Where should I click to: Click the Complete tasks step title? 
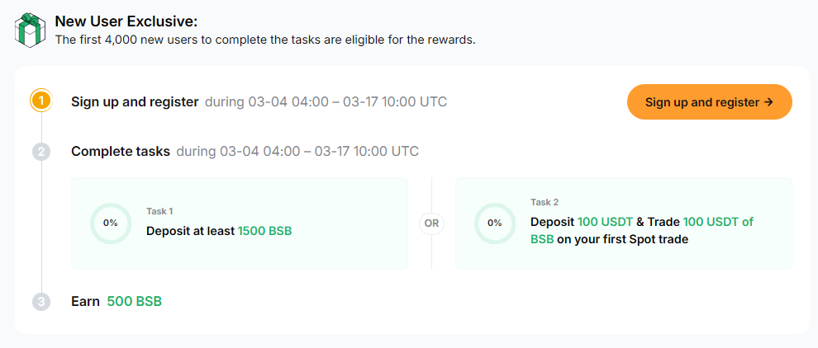(121, 152)
